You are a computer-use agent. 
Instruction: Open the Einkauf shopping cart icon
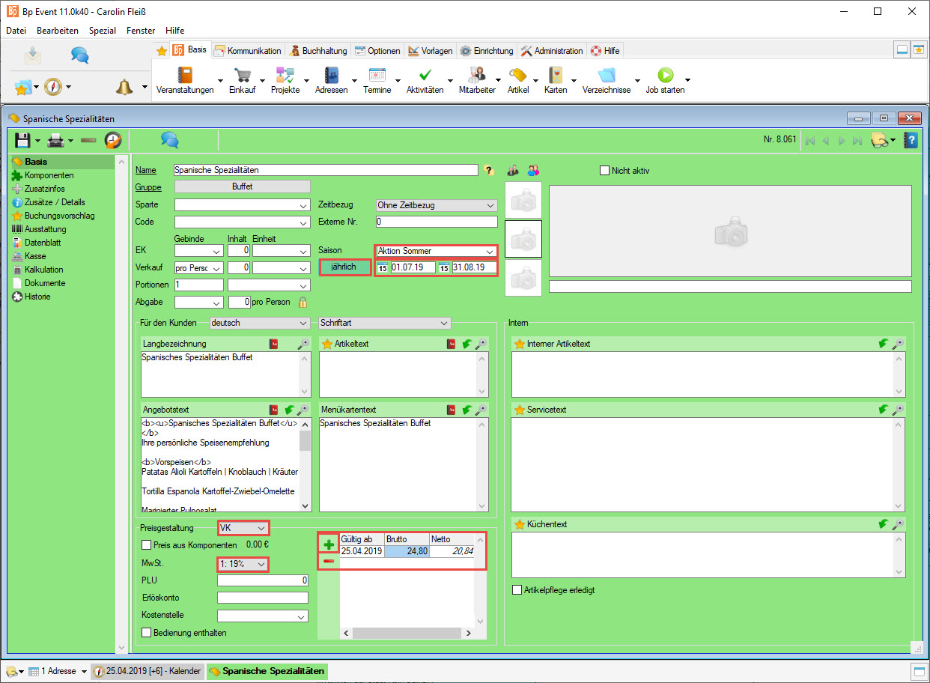[242, 76]
